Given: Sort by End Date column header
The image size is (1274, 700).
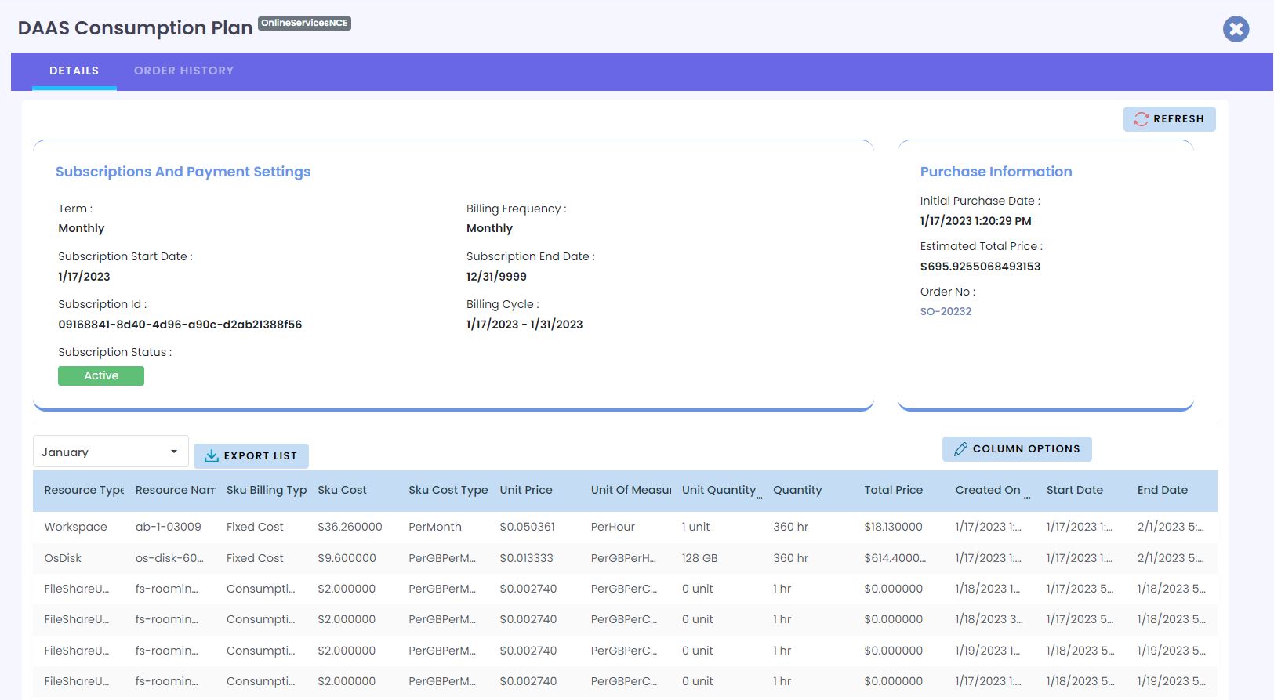Looking at the screenshot, I should [x=1162, y=490].
